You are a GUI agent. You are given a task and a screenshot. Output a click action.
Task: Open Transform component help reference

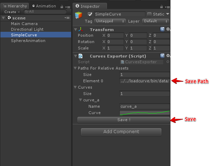point(162,29)
